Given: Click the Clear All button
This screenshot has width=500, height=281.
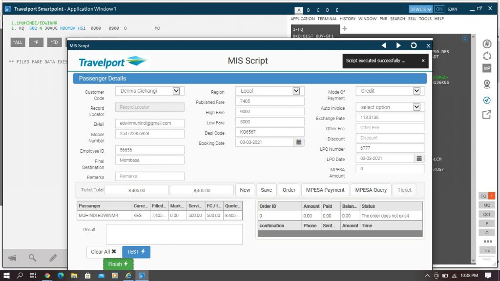Looking at the screenshot, I should (104, 252).
